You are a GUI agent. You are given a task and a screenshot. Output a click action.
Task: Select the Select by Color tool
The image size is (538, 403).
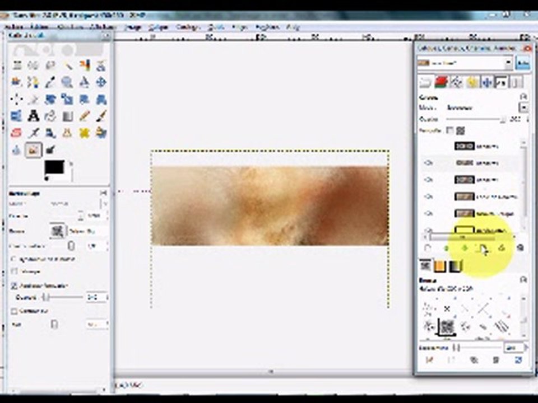(85, 65)
